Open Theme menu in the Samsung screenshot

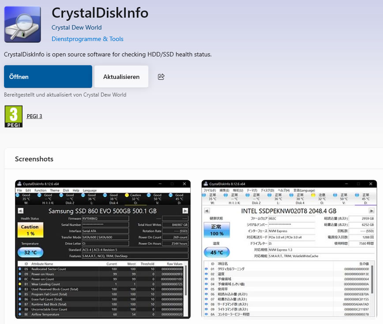54,190
